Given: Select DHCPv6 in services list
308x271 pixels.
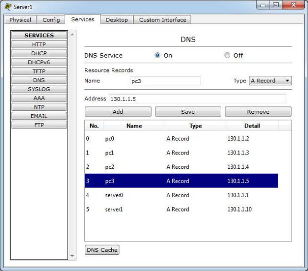Looking at the screenshot, I should click(39, 62).
